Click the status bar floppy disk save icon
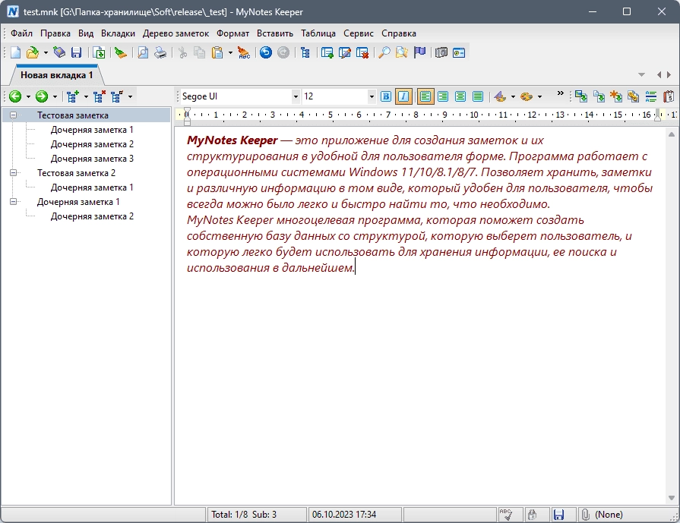 (x=558, y=515)
